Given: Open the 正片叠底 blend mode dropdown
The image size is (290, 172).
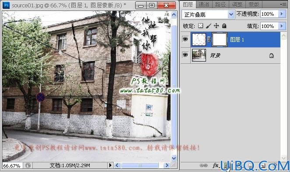Looking at the screenshot, I should coord(208,14).
